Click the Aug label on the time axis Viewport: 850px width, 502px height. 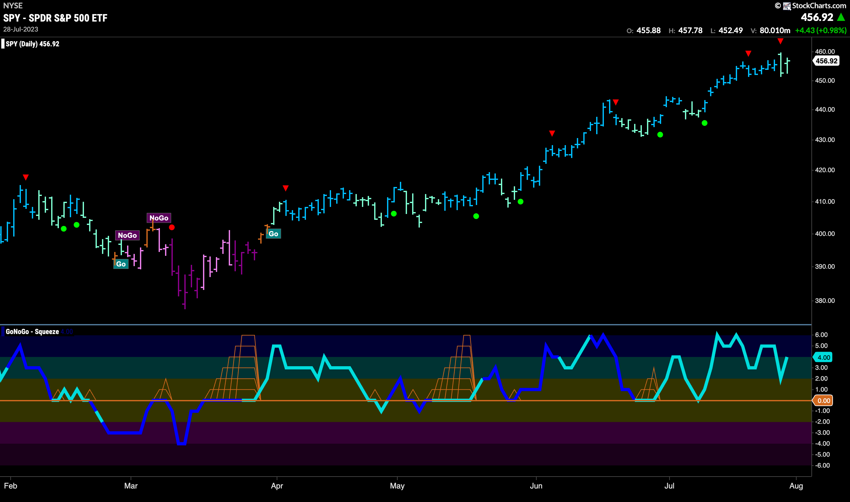click(796, 486)
